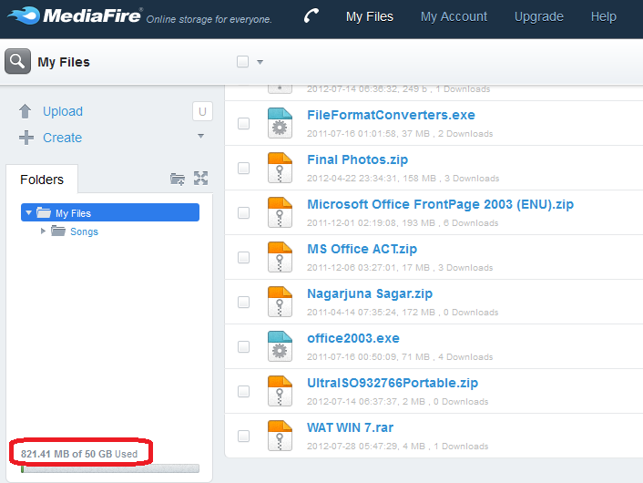The width and height of the screenshot is (643, 483).
Task: Open the Create dropdown arrow
Action: point(201,136)
